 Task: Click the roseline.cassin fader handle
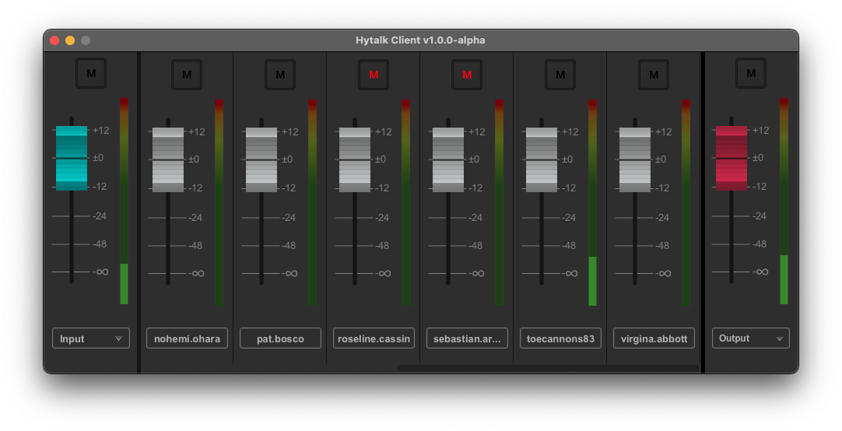coord(355,160)
